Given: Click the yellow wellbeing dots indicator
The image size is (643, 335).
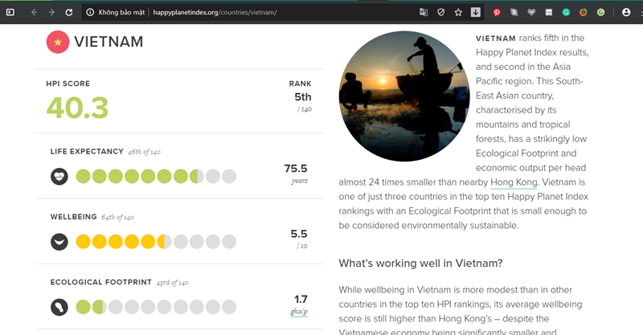Looking at the screenshot, I should coord(156,242).
